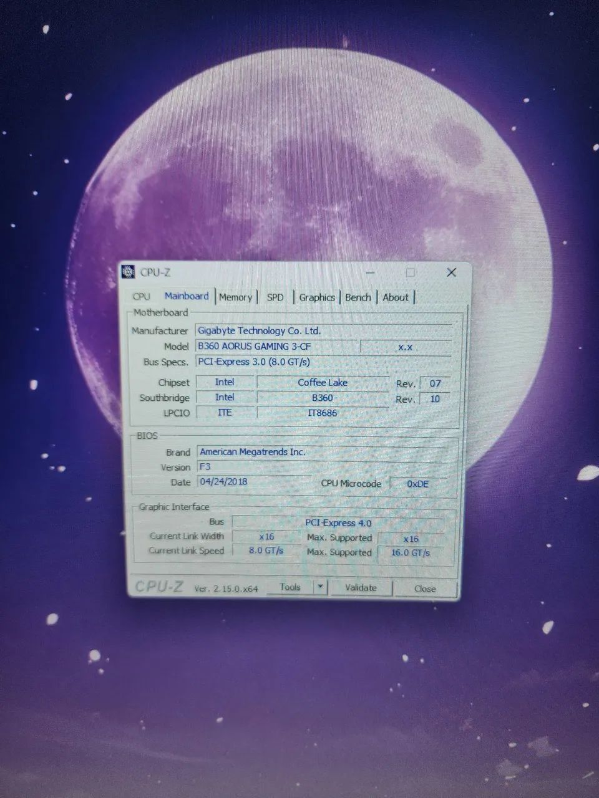Click Current Link Speed value 8.0 GT/s

(x=266, y=550)
